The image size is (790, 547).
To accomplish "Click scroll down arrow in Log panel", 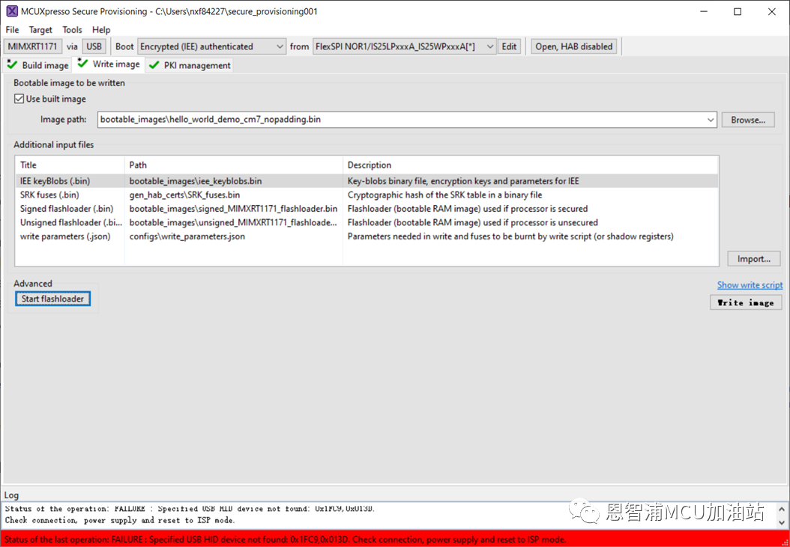I will 782,523.
